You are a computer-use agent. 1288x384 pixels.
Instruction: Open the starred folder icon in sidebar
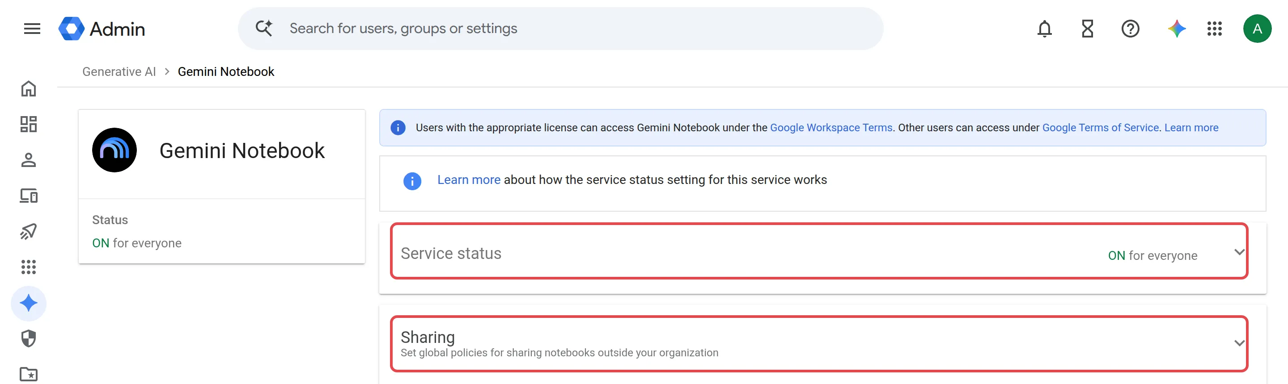(x=29, y=374)
